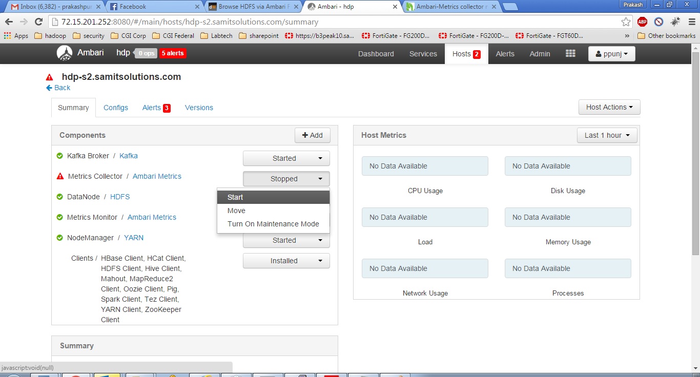Change the Last 1 hour metrics range
The height and width of the screenshot is (377, 700).
point(607,135)
